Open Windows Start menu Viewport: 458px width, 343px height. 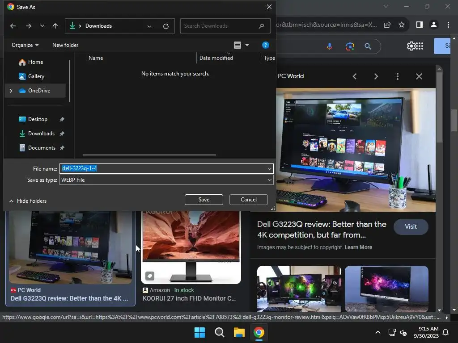pyautogui.click(x=200, y=332)
